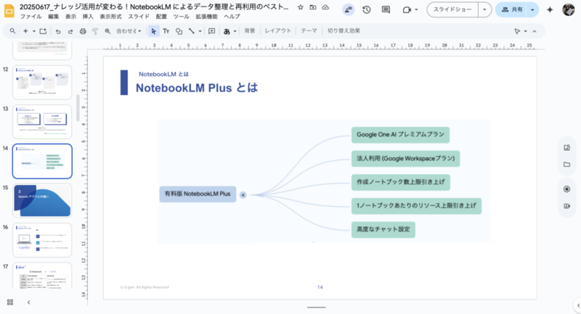Expand the 共有 share options arrow

(532, 9)
